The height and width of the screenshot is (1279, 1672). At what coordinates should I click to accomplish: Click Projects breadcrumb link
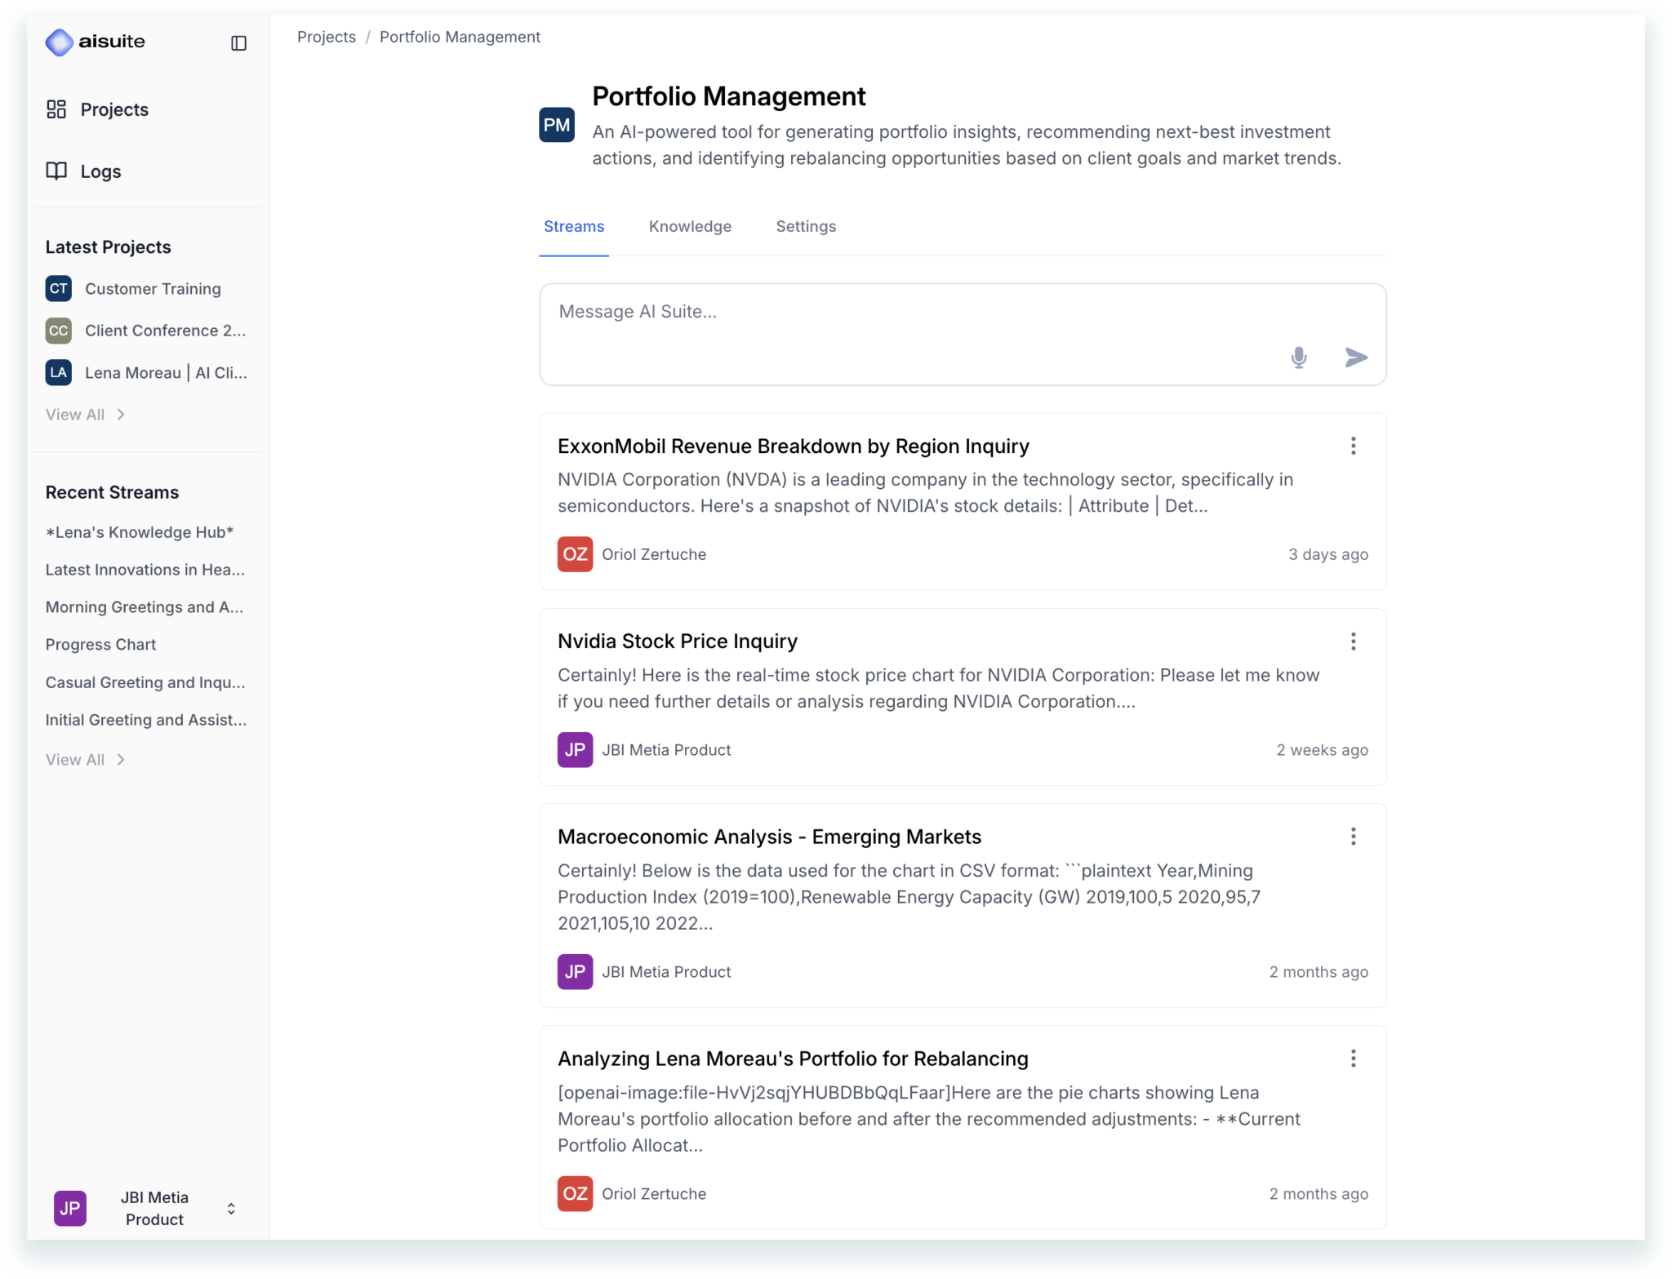coord(326,38)
